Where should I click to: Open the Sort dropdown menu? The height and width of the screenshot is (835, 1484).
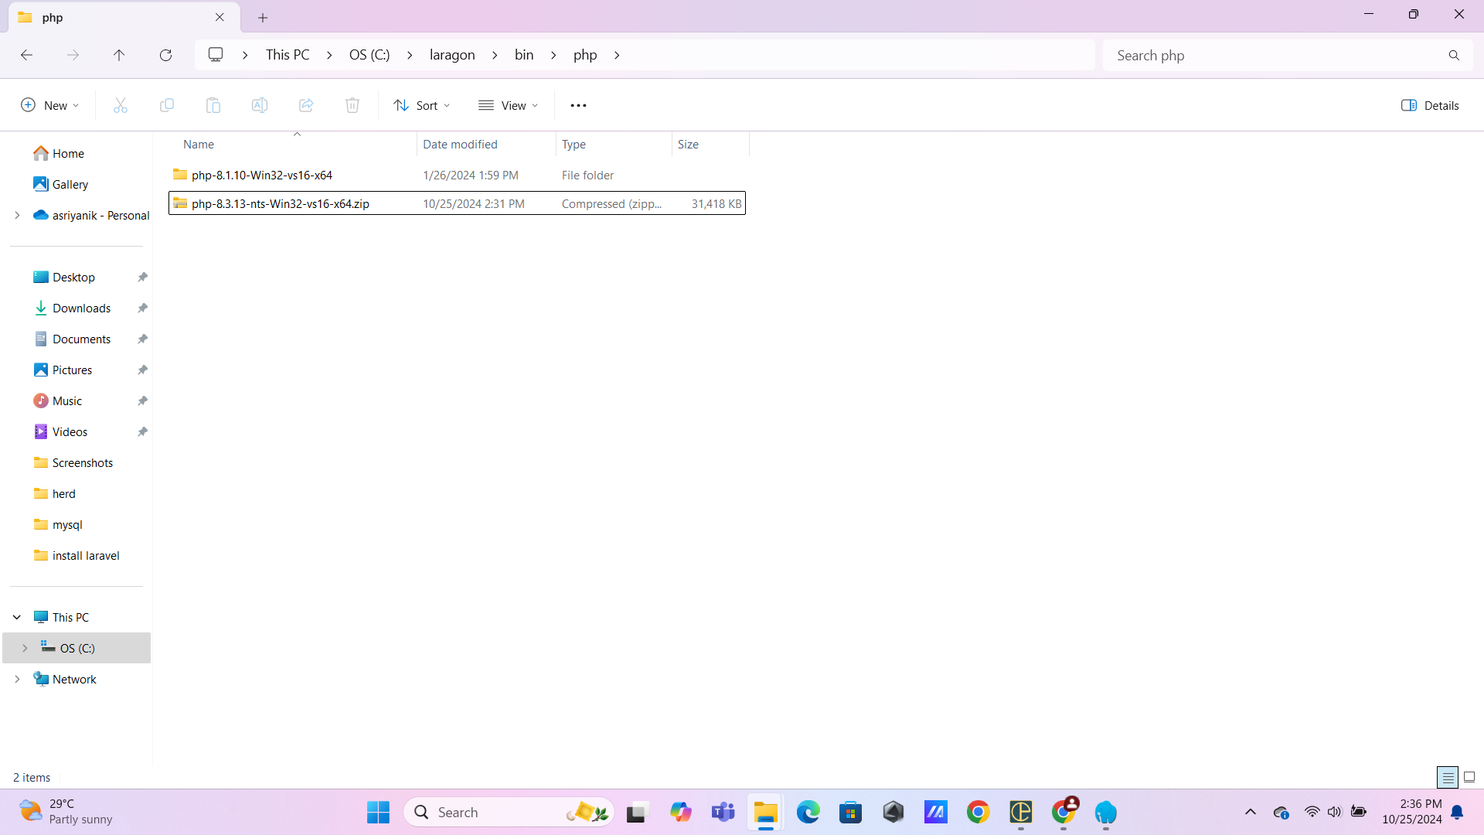421,105
